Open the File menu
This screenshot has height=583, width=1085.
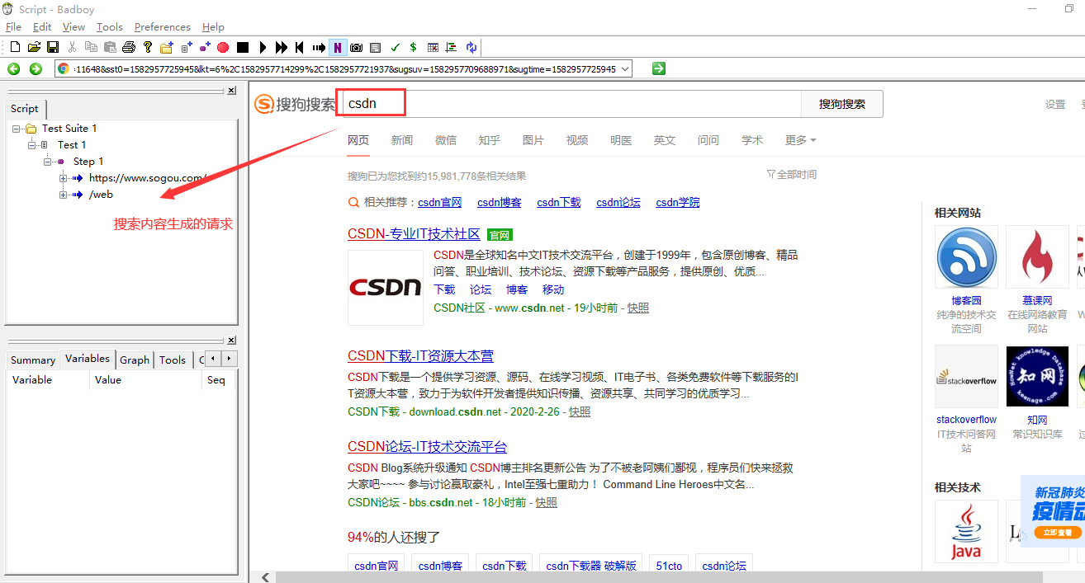13,27
